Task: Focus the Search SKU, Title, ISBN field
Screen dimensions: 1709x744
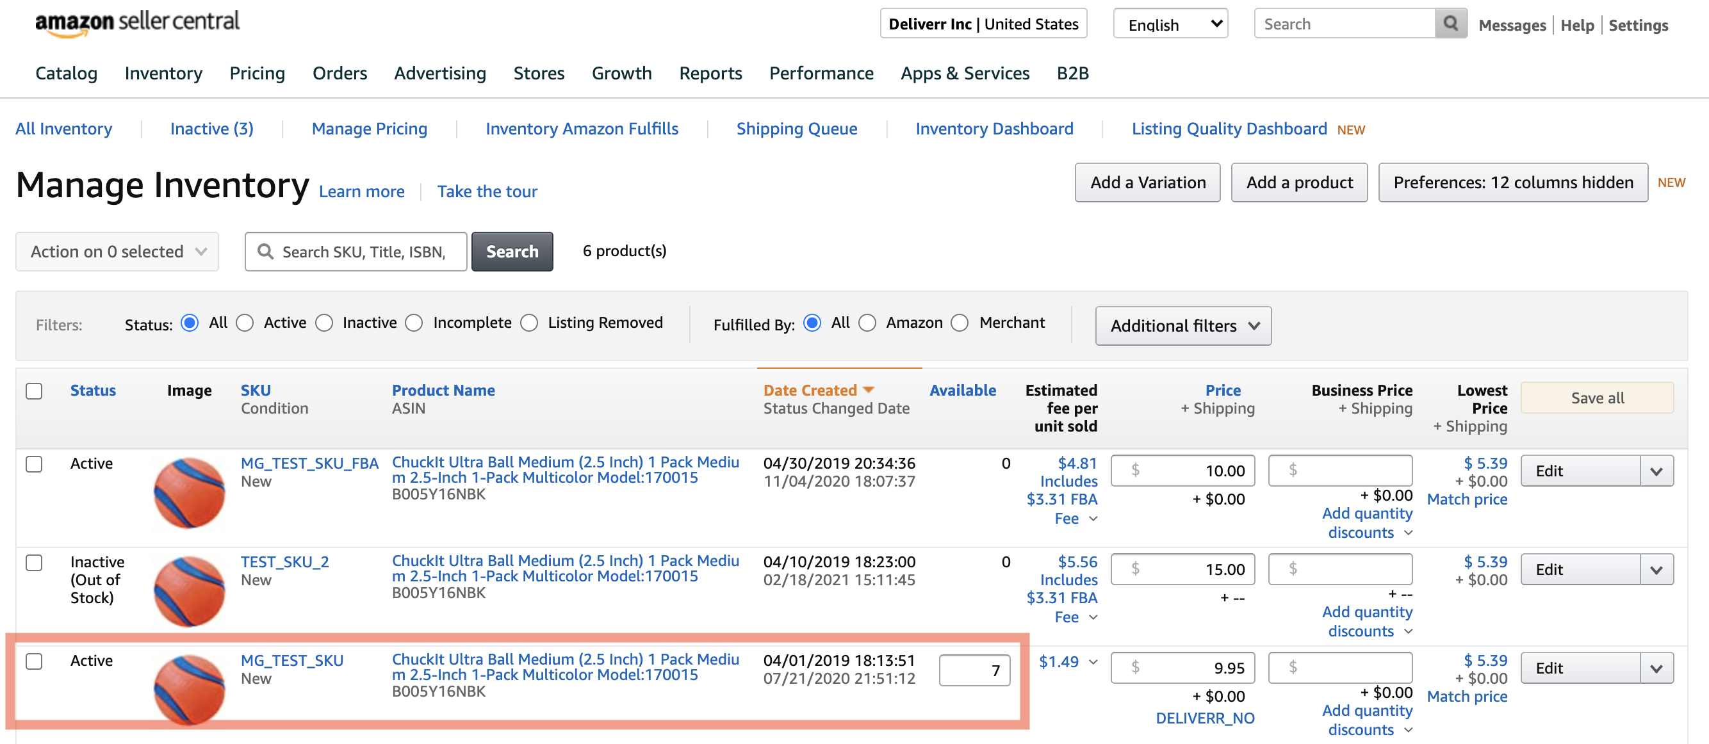Action: tap(356, 252)
